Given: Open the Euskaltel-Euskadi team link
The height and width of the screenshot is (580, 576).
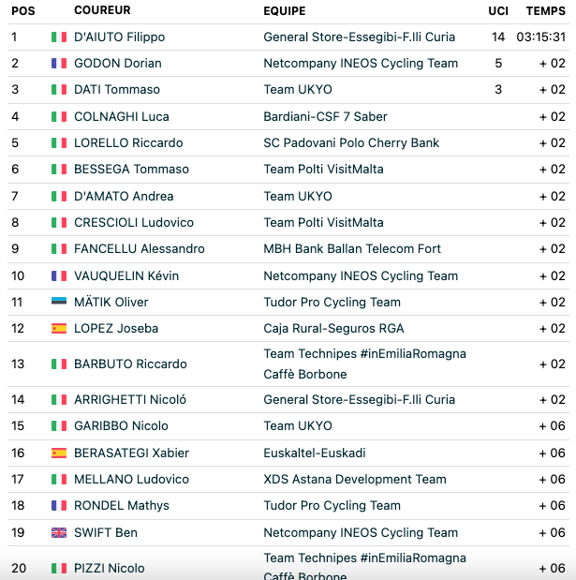Looking at the screenshot, I should click(x=315, y=454).
